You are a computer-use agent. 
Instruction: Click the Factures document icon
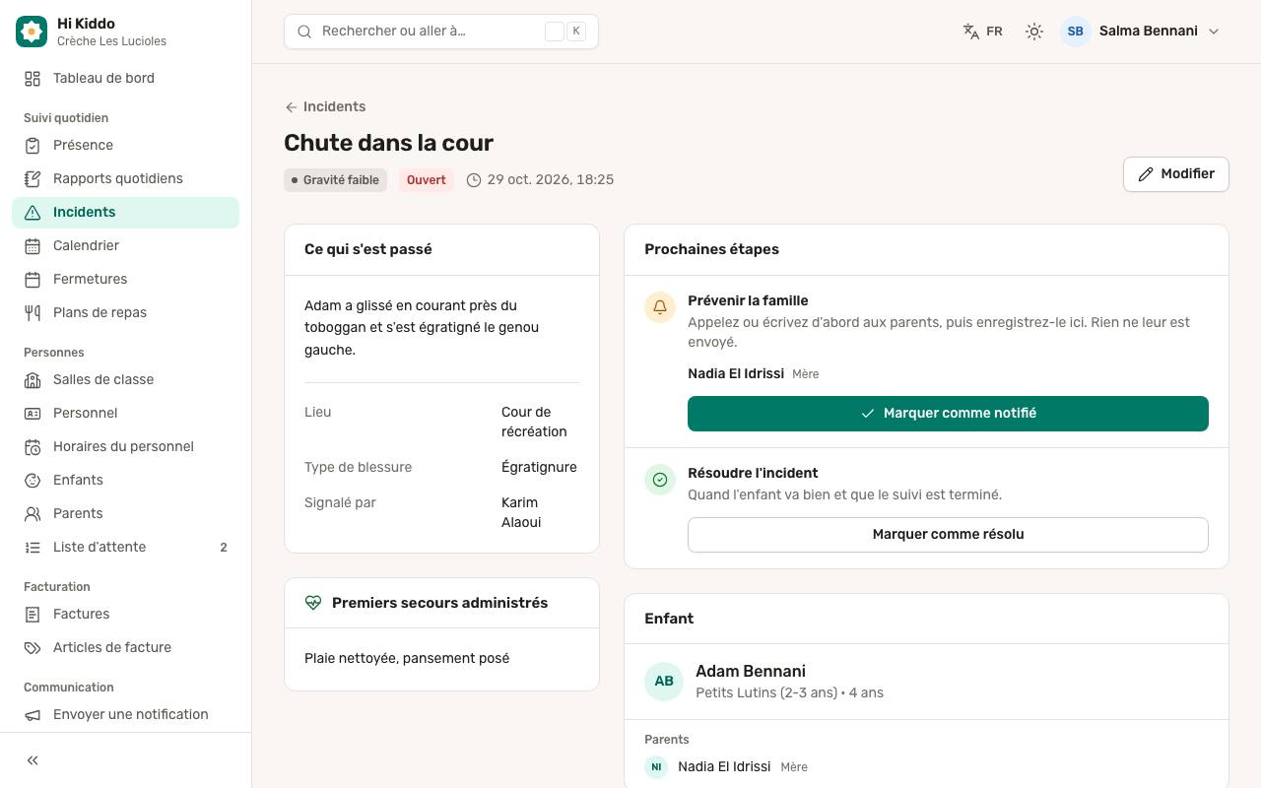(33, 615)
